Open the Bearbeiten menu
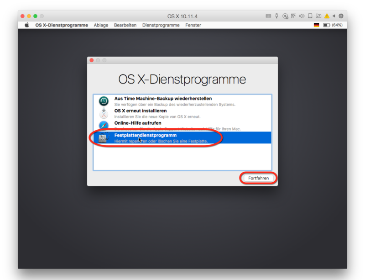This screenshot has height=280, width=365. click(125, 25)
